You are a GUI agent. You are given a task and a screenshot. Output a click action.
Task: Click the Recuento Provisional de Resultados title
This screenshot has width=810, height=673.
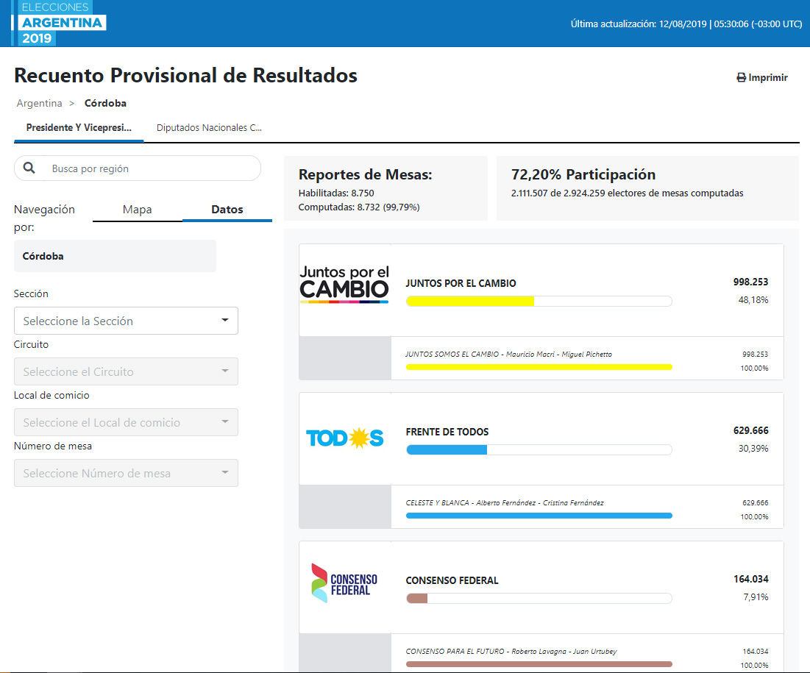(185, 76)
